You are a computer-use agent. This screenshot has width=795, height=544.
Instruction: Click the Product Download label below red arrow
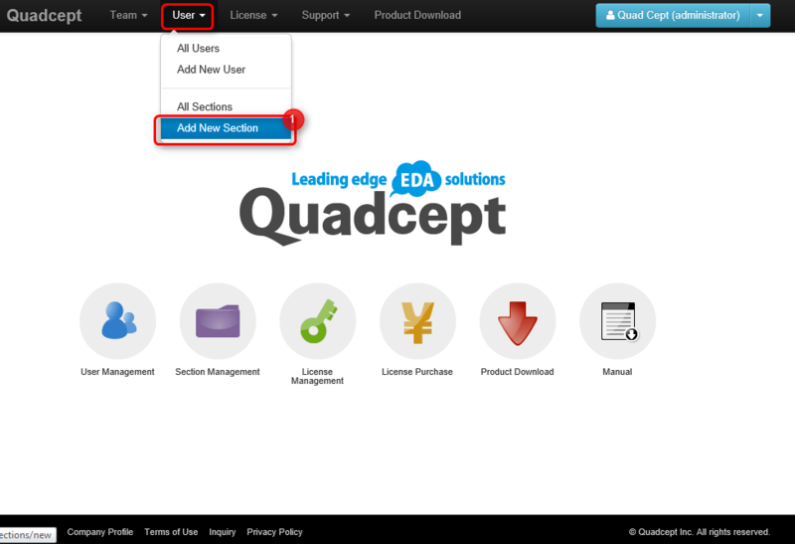coord(517,372)
